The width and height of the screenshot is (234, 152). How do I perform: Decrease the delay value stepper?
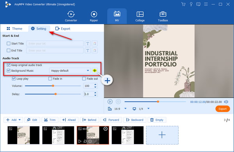95,95
